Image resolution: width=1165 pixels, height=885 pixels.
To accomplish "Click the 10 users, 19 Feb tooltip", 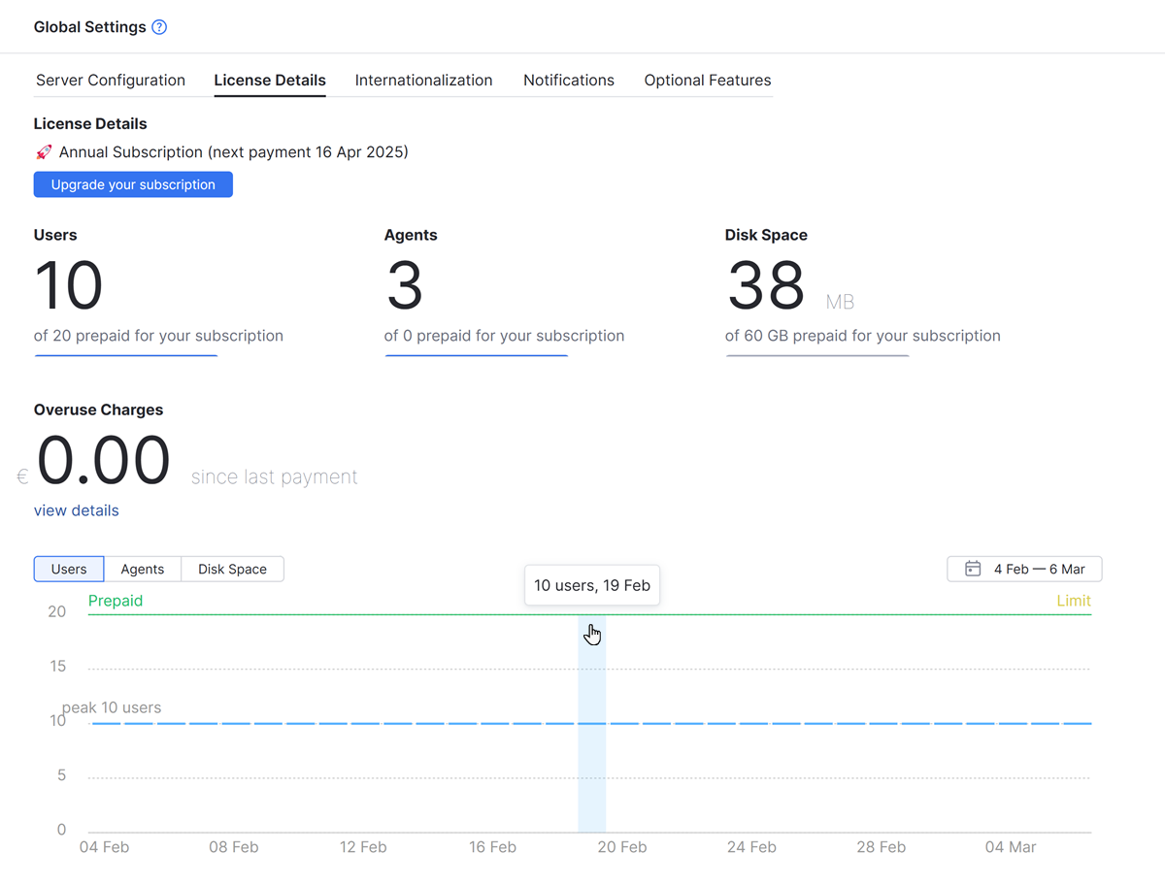I will click(591, 584).
